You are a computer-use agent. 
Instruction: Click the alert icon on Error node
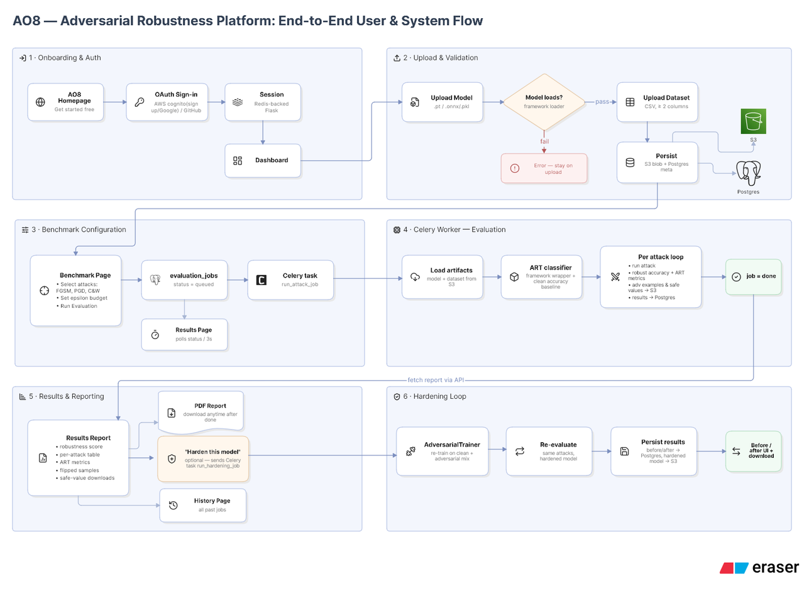coord(515,168)
